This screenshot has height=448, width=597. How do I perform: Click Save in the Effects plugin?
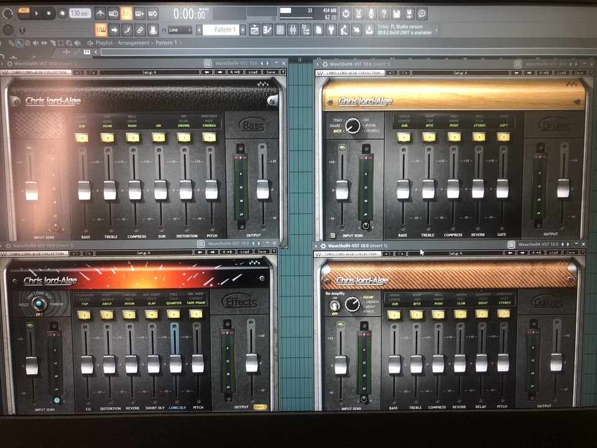coord(262,252)
